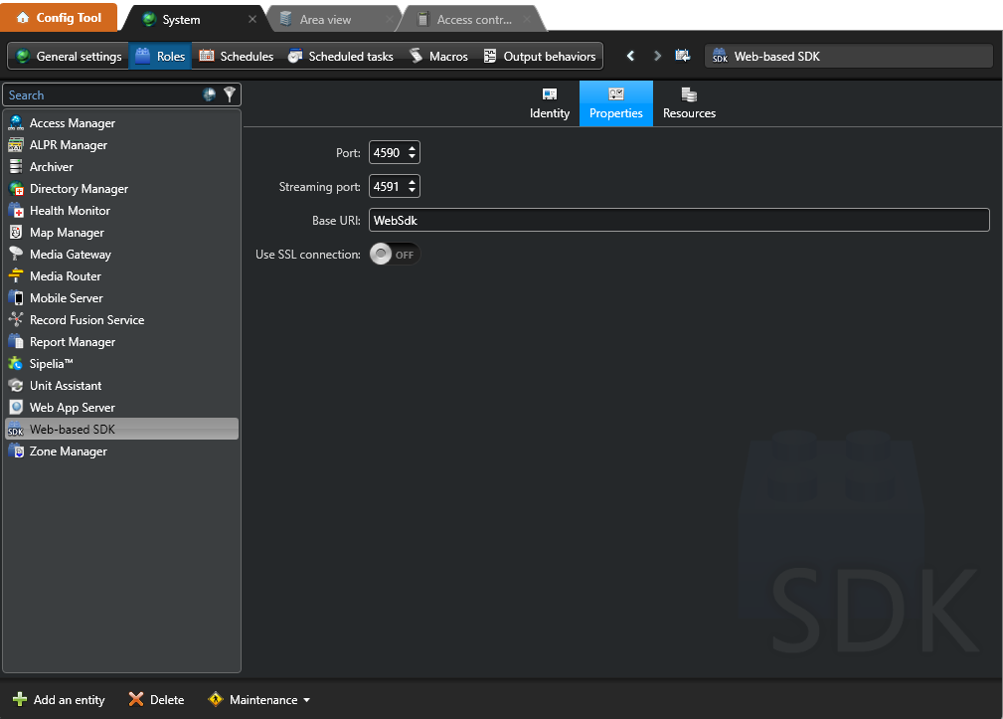This screenshot has height=719, width=1003.
Task: Click the Delete button
Action: pyautogui.click(x=156, y=700)
